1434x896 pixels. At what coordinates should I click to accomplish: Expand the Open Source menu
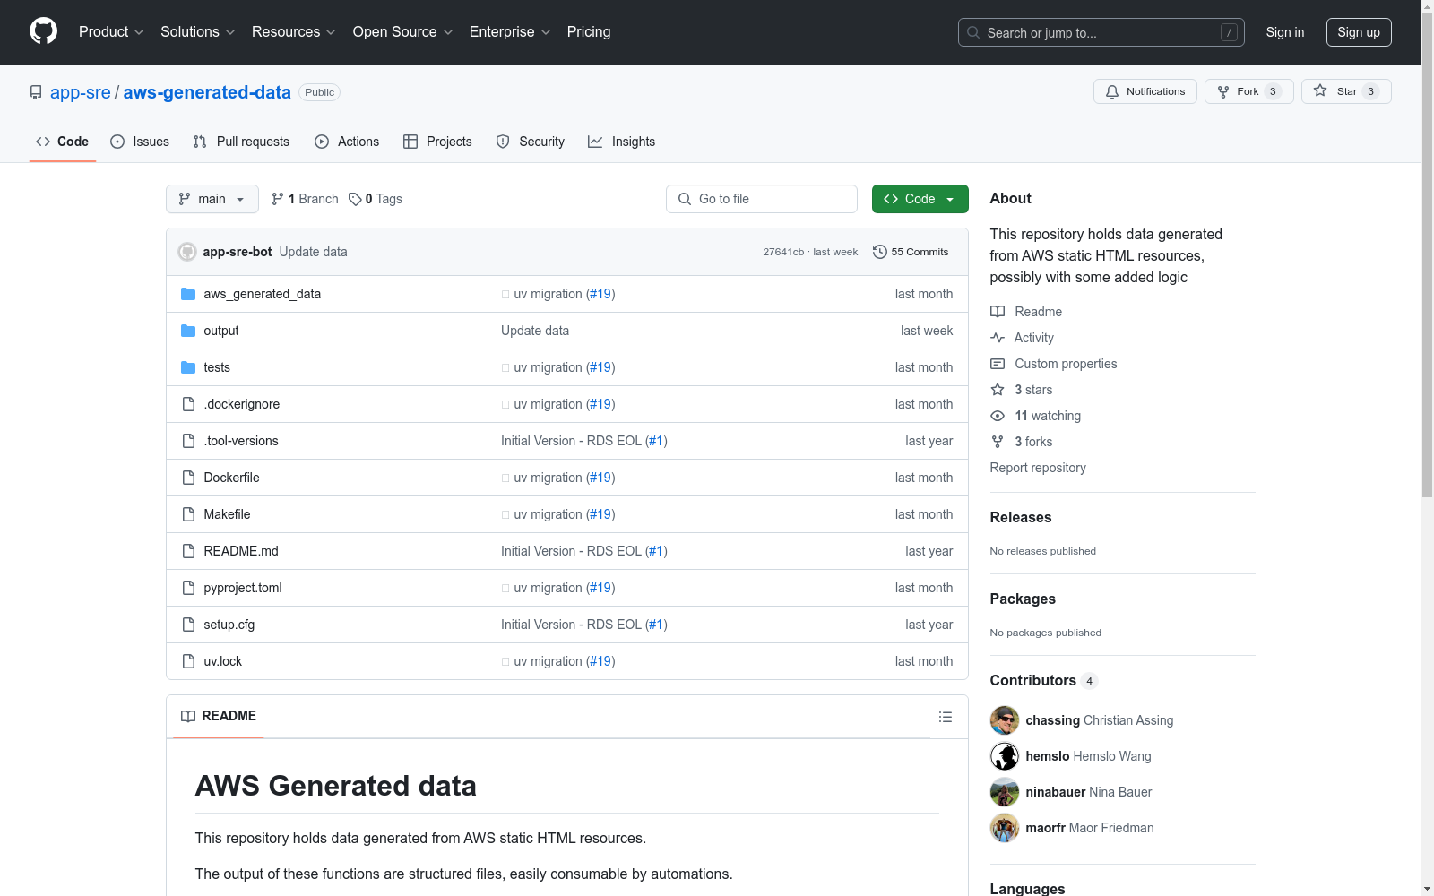click(403, 32)
